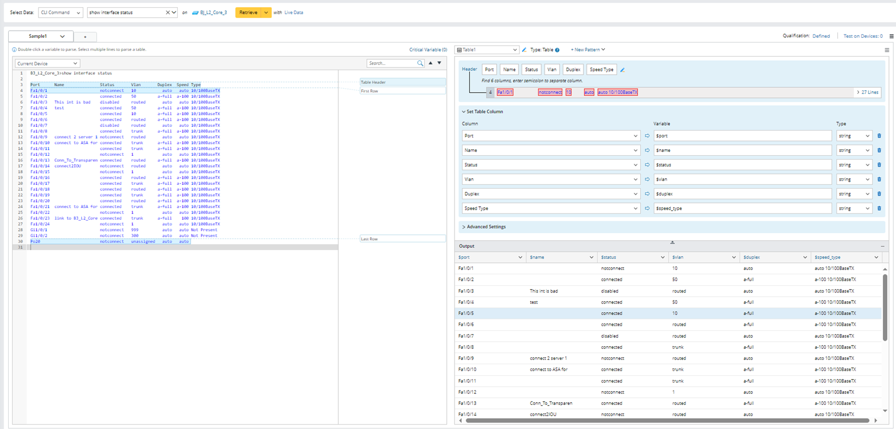Edit Table1 name with pencil icon

pos(524,50)
